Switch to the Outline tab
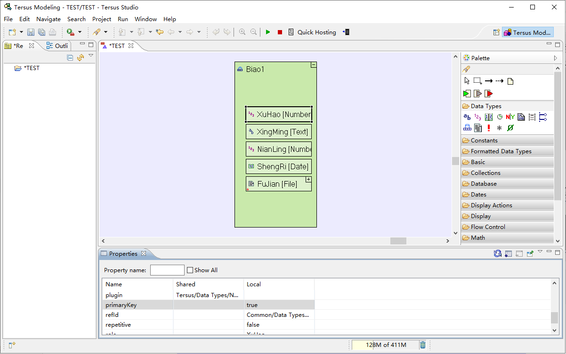Viewport: 566px width, 354px height. (57, 46)
